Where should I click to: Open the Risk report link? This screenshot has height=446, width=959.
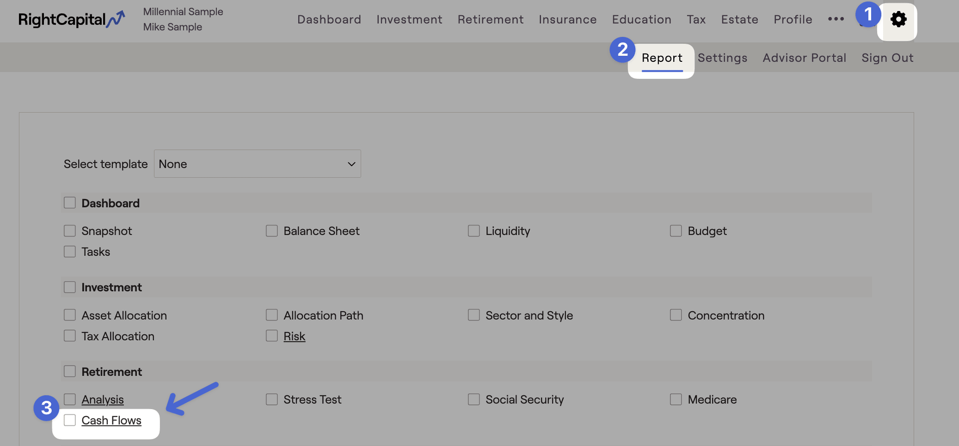tap(294, 337)
